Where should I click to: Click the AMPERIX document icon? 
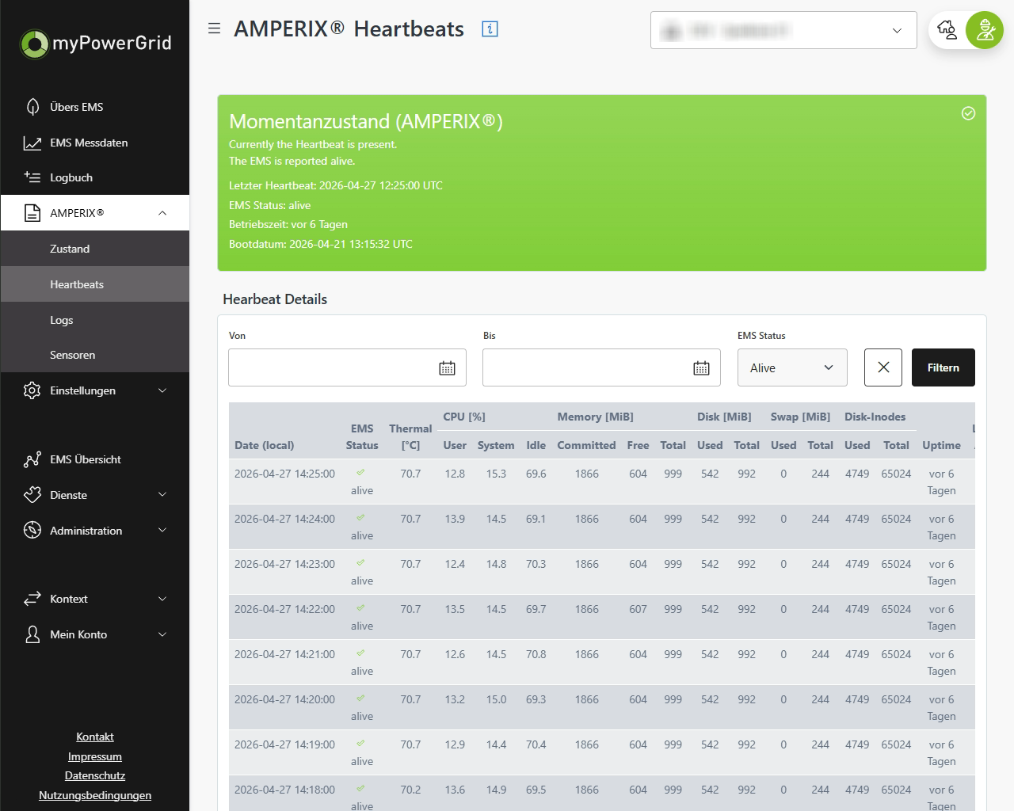pos(32,213)
